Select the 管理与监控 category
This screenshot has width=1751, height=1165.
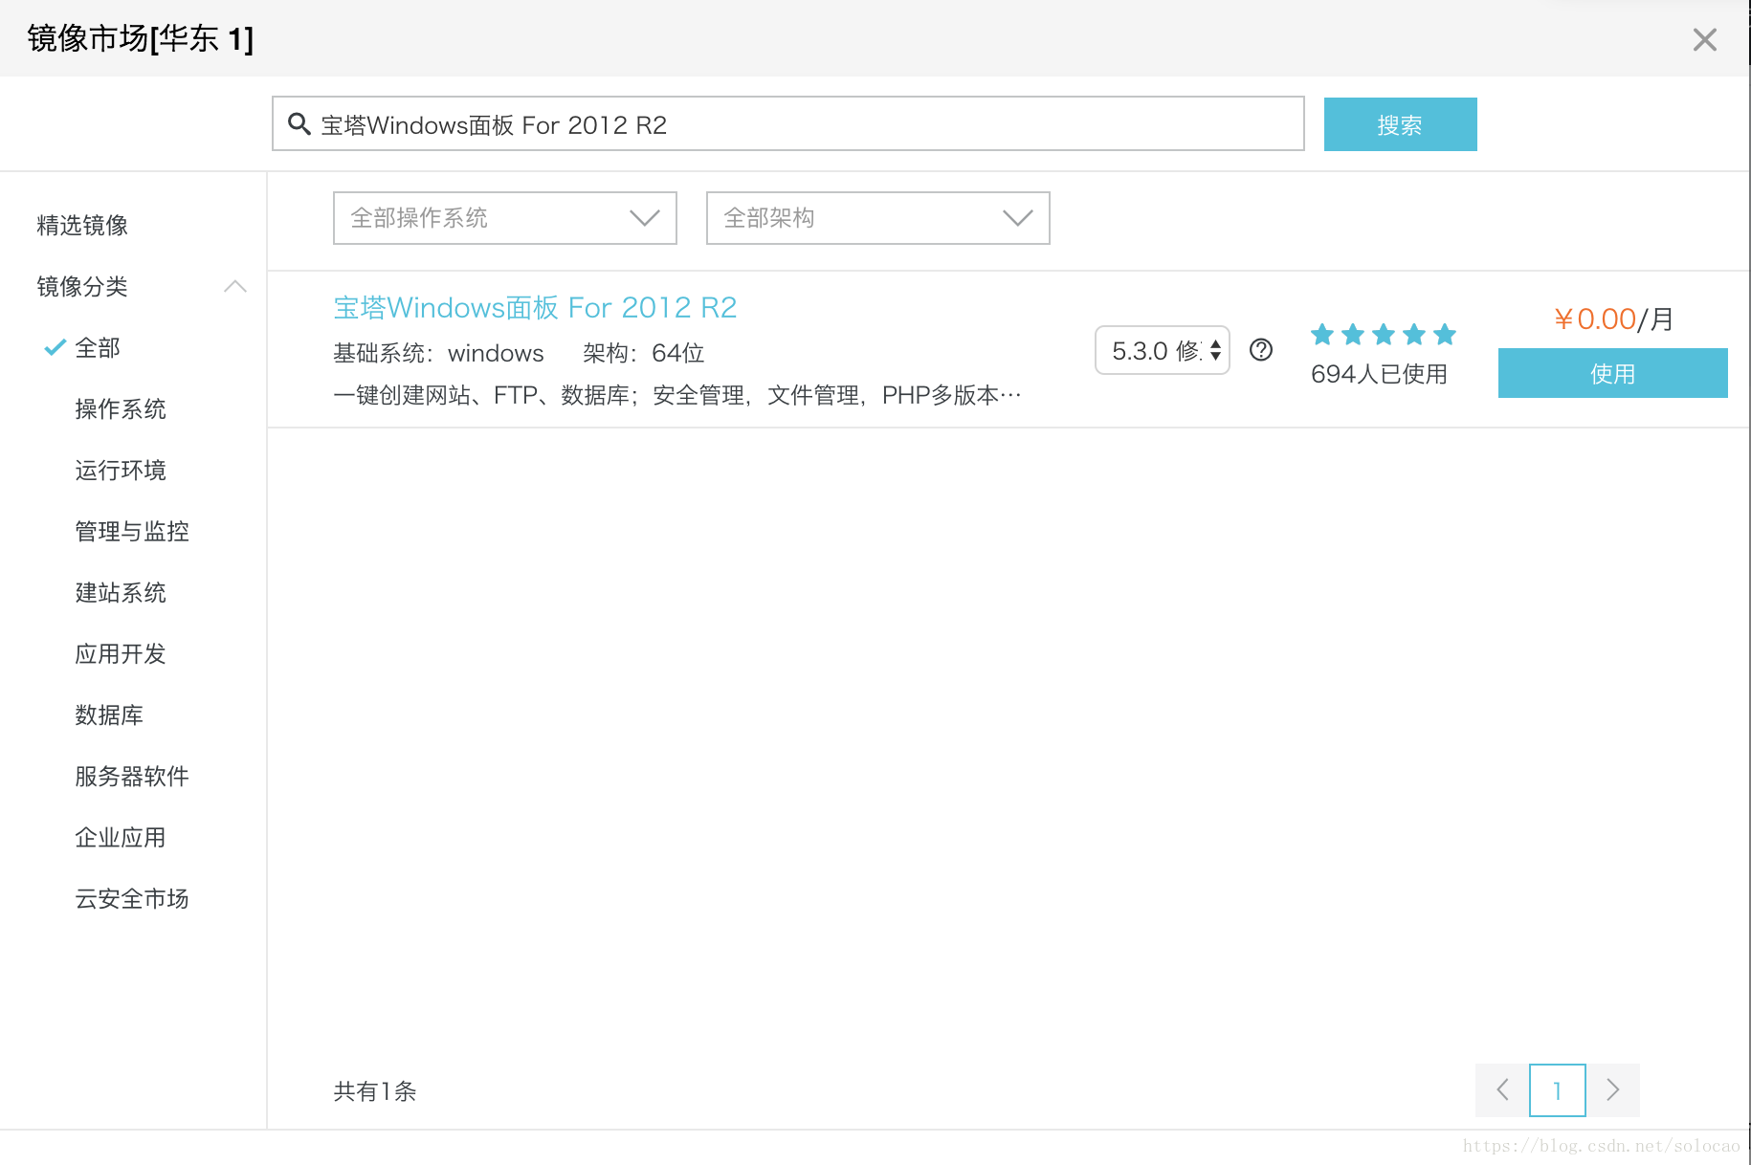coord(132,532)
